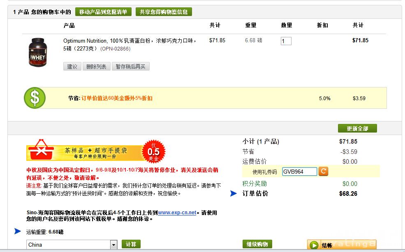Image resolution: width=405 pixels, height=252 pixels.
Task: Click the subtotal amount $71.85 in summary
Action: (x=348, y=142)
